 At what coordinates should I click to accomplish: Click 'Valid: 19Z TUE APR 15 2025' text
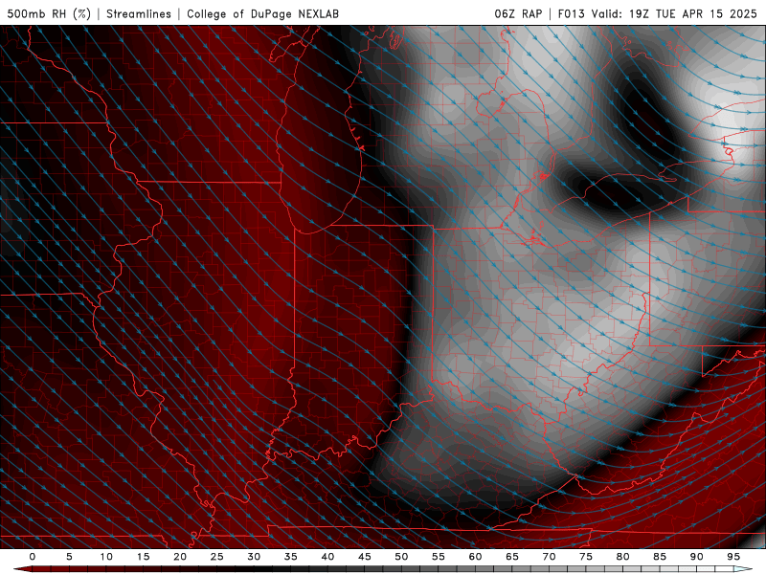coord(674,13)
